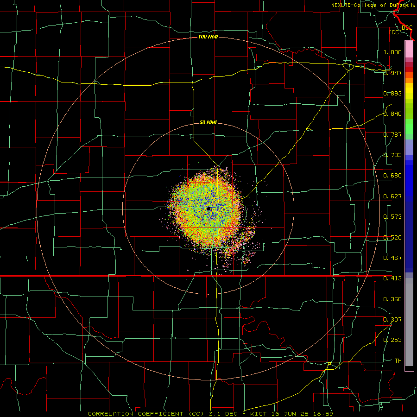Viewport: 417px width, 417px height.
Task: Click the gray segment of the color bar
Action: point(409,322)
